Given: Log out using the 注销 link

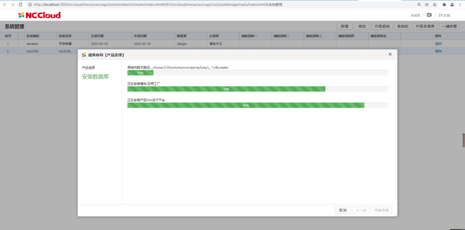Looking at the screenshot, I should click(445, 15).
